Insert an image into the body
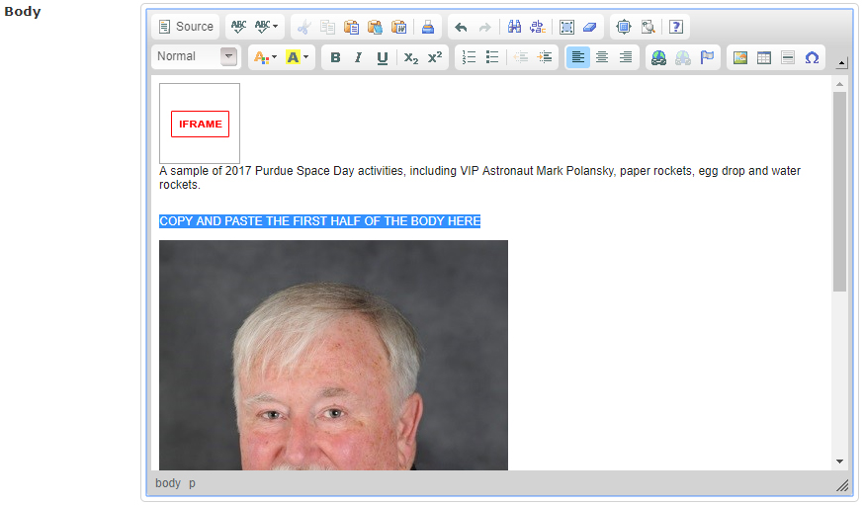864x505 pixels. [739, 57]
